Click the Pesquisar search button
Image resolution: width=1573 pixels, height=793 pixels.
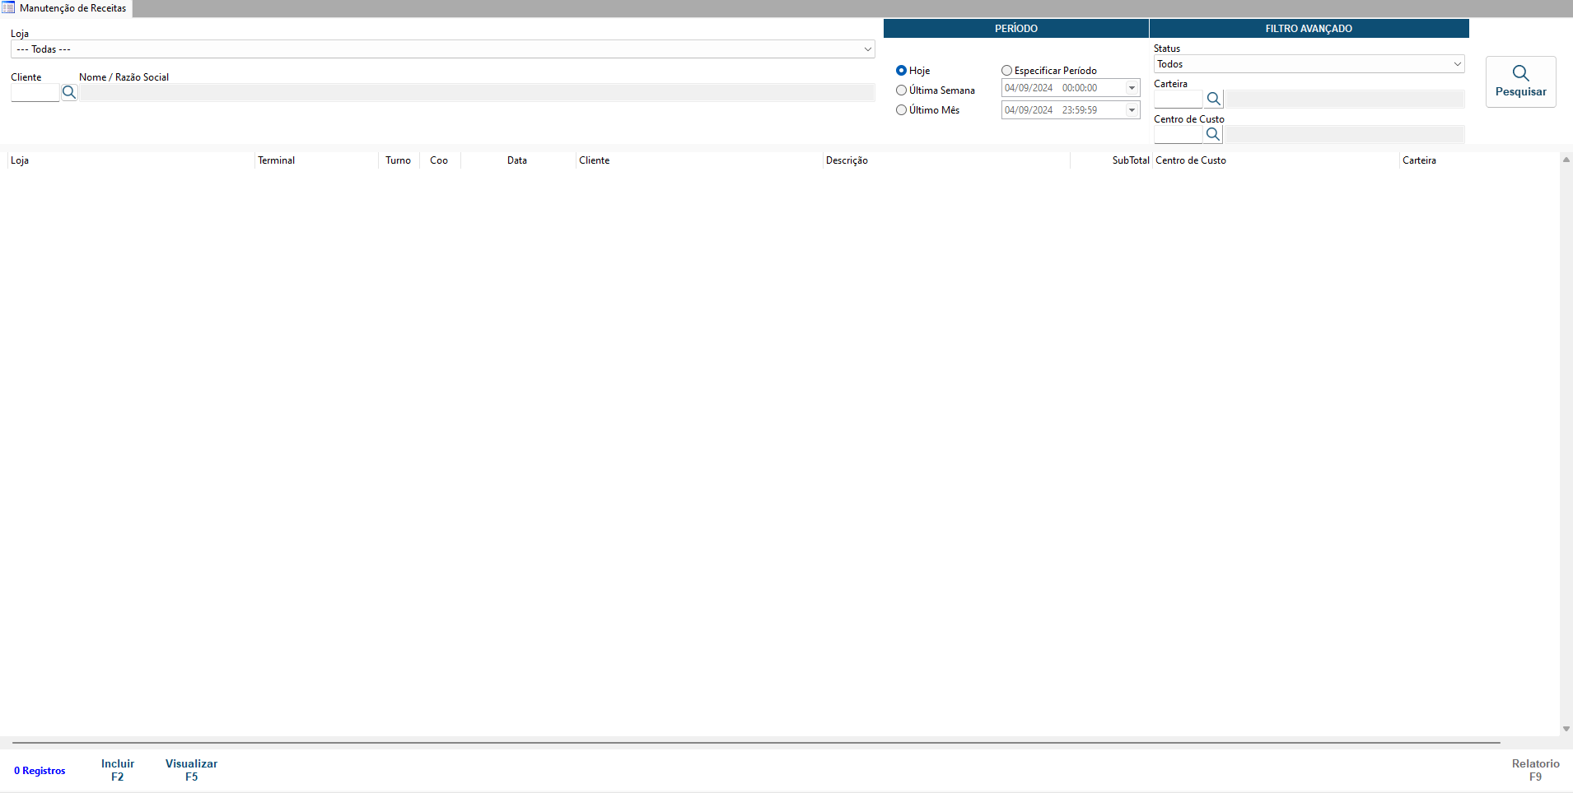(1520, 81)
